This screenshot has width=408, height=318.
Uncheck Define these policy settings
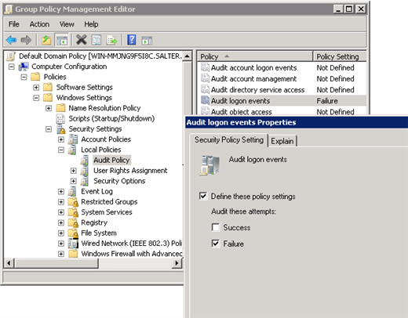pyautogui.click(x=203, y=196)
